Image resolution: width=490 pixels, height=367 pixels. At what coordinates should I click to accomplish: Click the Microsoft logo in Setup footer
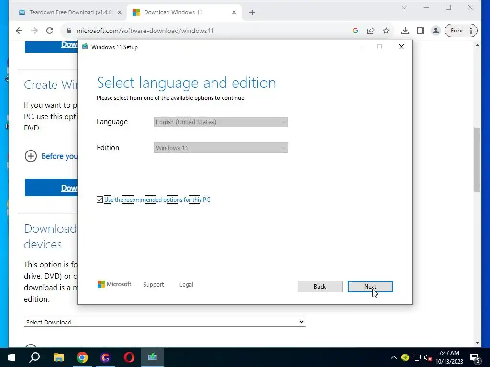[x=114, y=284]
